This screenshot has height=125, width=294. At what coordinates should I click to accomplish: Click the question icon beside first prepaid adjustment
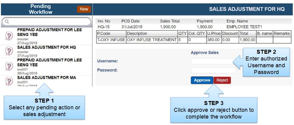9,36
